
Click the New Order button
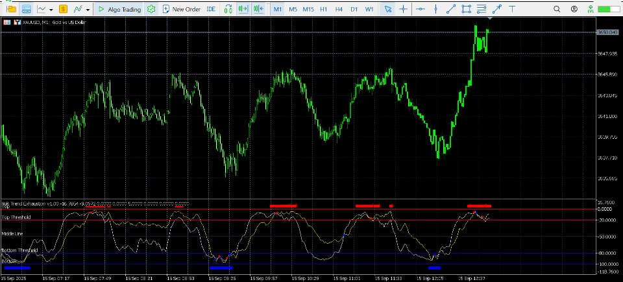pos(180,10)
